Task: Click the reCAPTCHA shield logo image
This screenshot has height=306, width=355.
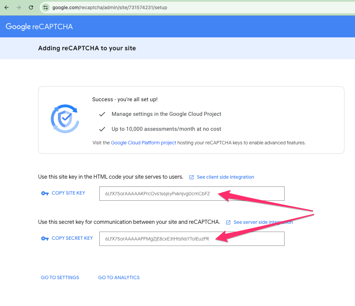Action: tap(65, 119)
